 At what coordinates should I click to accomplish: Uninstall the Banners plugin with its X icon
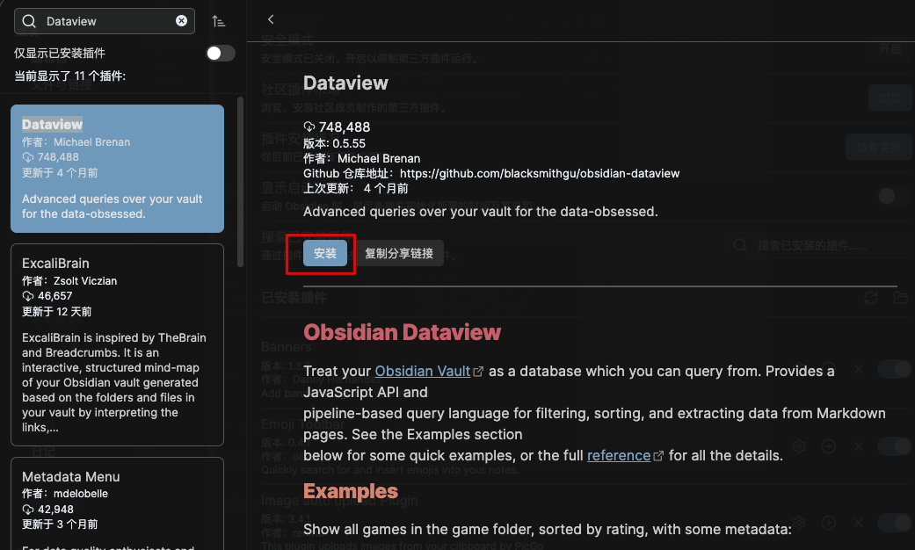[x=858, y=369]
